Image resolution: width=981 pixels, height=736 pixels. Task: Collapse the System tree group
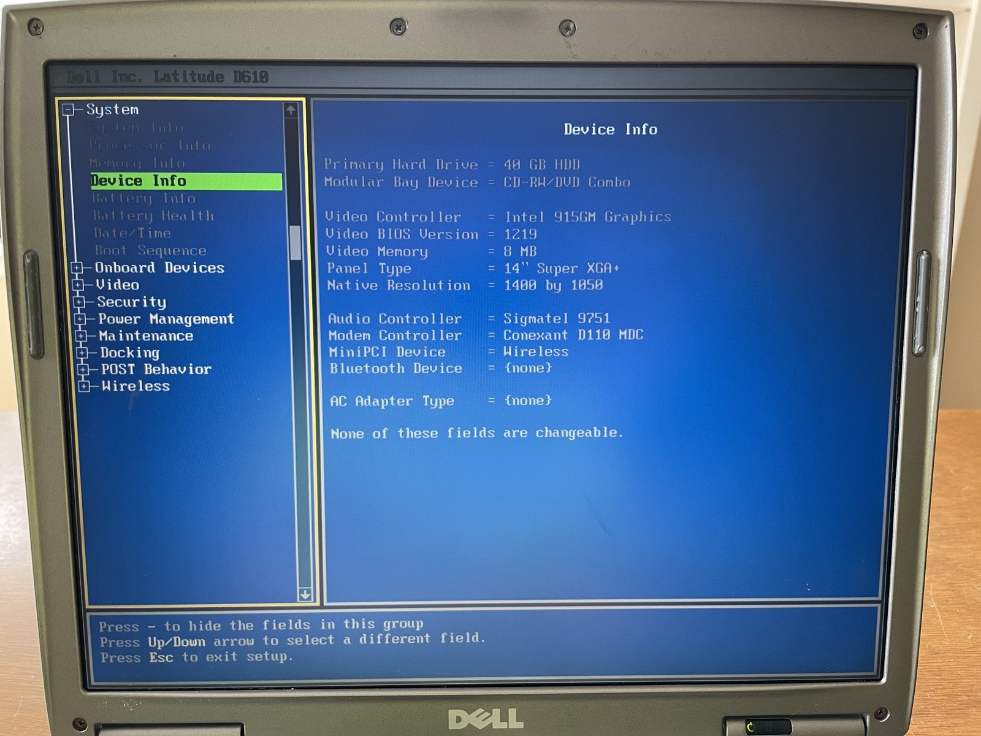point(69,110)
